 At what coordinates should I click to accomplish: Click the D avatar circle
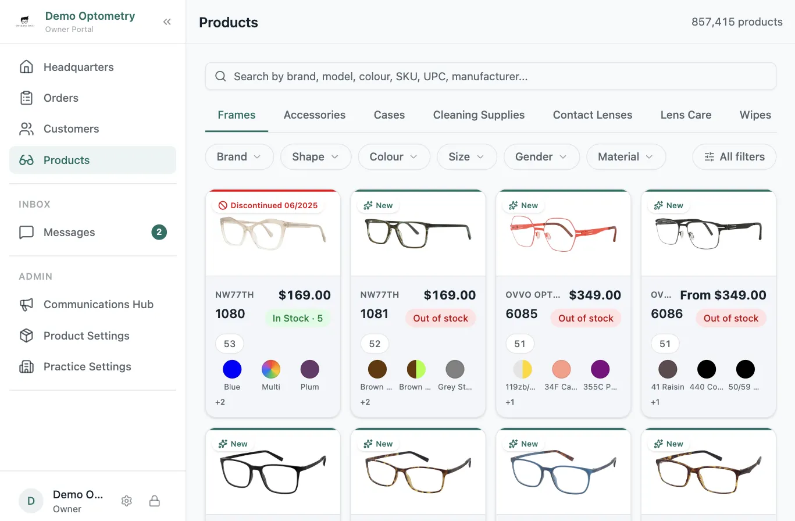(31, 501)
